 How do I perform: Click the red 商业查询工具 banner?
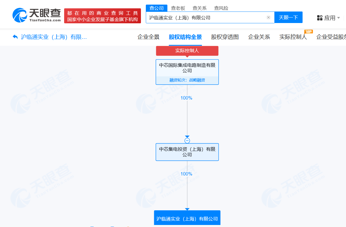(x=103, y=16)
